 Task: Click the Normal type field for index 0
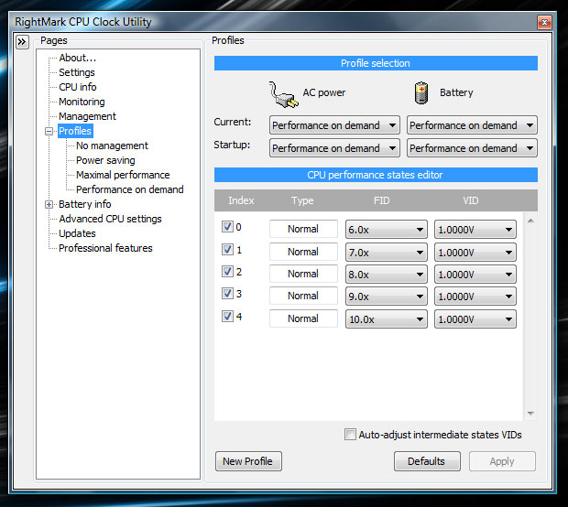click(x=303, y=229)
